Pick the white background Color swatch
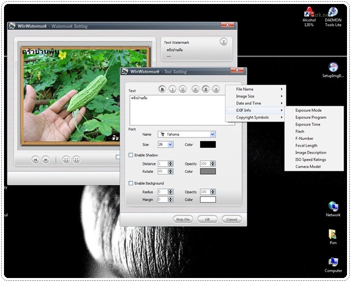The width and height of the screenshot is (351, 282). (208, 200)
